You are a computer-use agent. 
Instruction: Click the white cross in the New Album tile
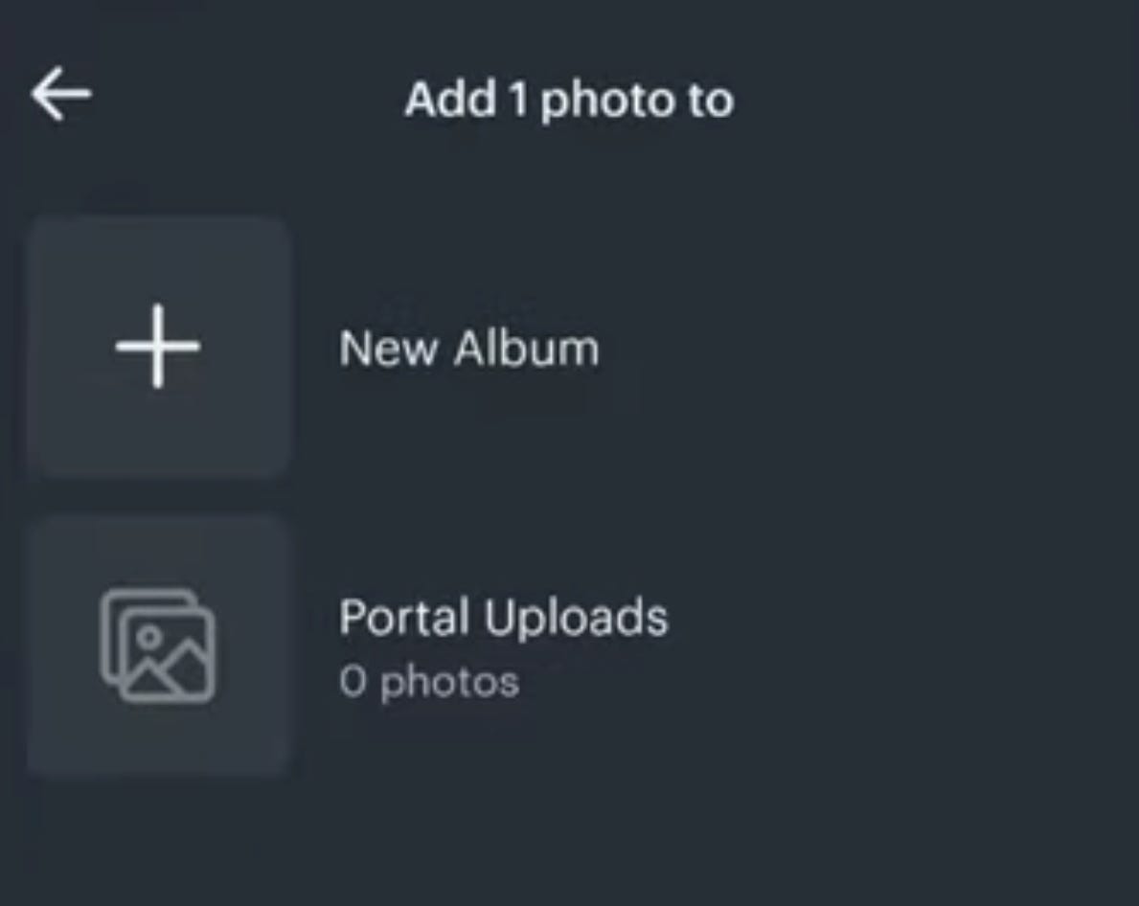coord(158,347)
